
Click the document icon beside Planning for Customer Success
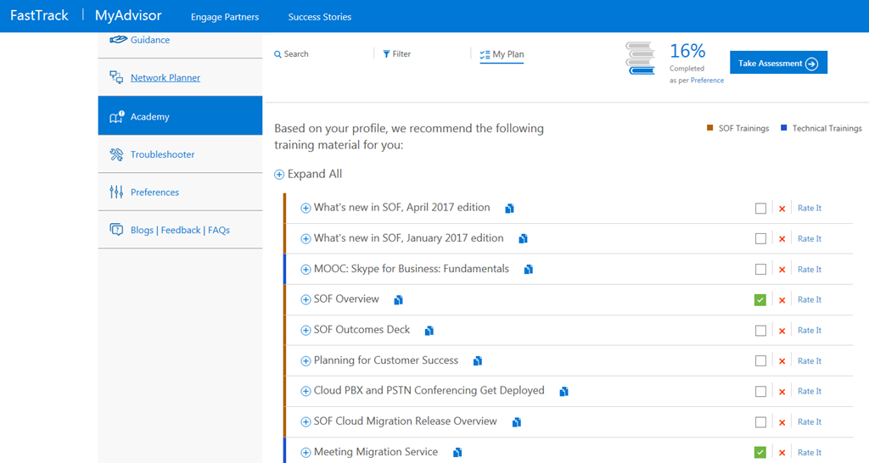478,361
